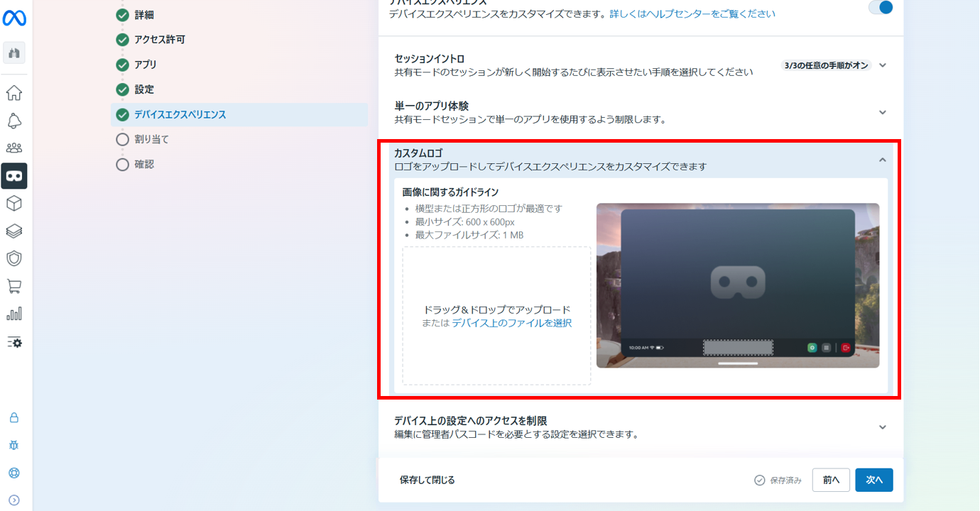Click the 保存済み checkmark status icon
Viewport: 980px width, 511px height.
click(760, 480)
